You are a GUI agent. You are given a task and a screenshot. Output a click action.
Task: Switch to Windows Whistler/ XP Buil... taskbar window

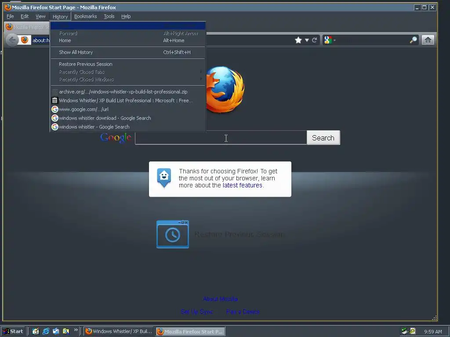pos(119,331)
